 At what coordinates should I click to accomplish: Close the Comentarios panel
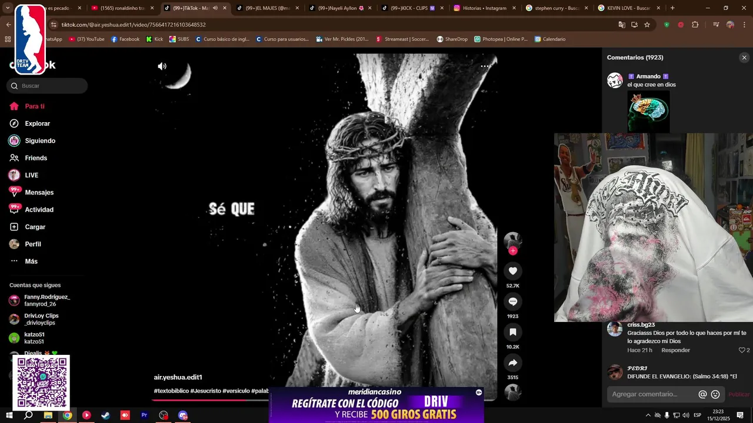pyautogui.click(x=744, y=58)
